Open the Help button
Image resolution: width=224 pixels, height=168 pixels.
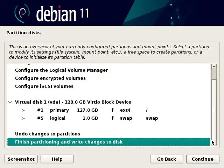coord(57,159)
